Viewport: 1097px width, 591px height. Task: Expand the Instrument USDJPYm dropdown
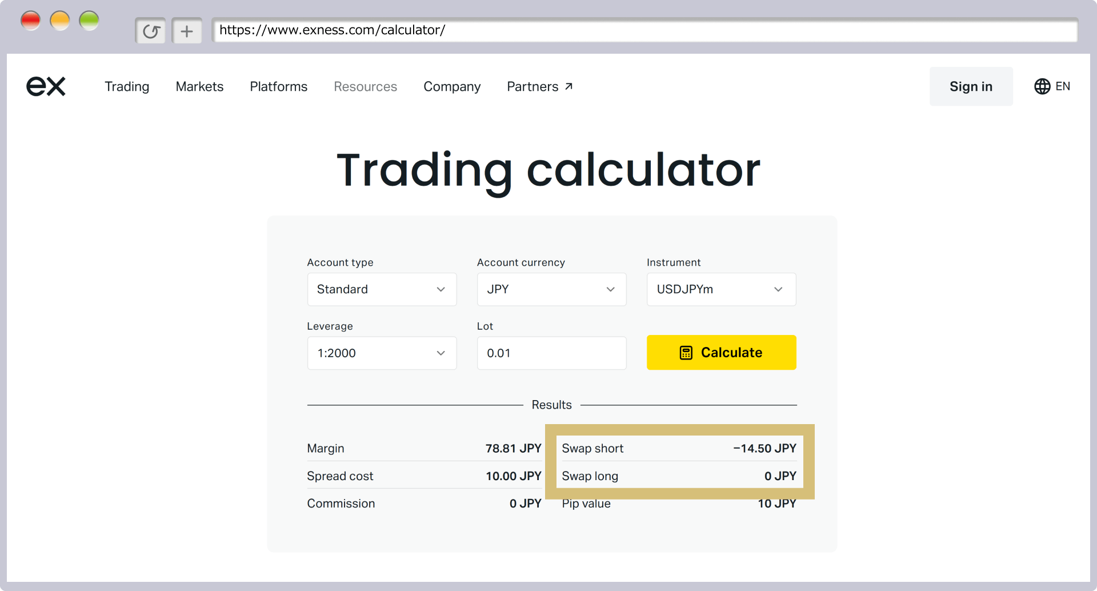[x=721, y=289]
